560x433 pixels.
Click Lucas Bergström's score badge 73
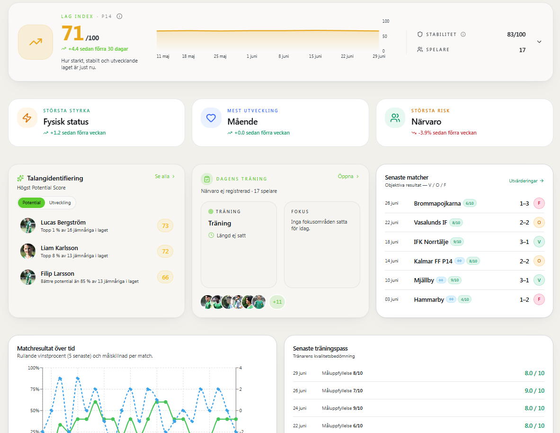(165, 226)
